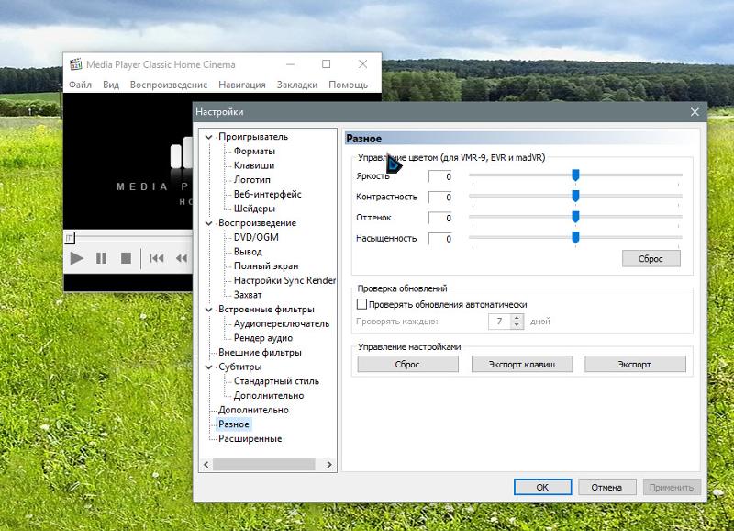Click the Экспорт клавиш button
The width and height of the screenshot is (734, 531).
(x=522, y=364)
